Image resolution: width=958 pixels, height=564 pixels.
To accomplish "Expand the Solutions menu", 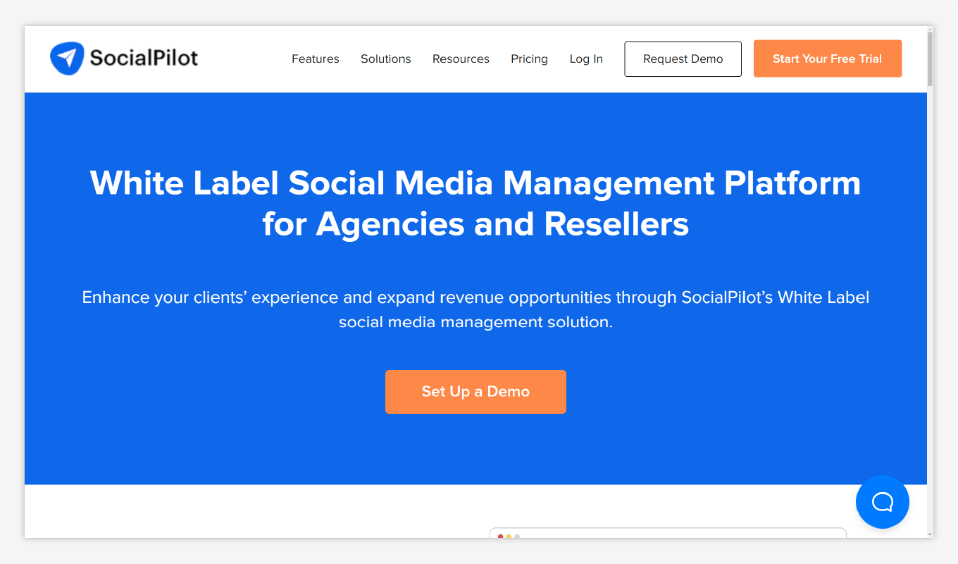I will 385,59.
